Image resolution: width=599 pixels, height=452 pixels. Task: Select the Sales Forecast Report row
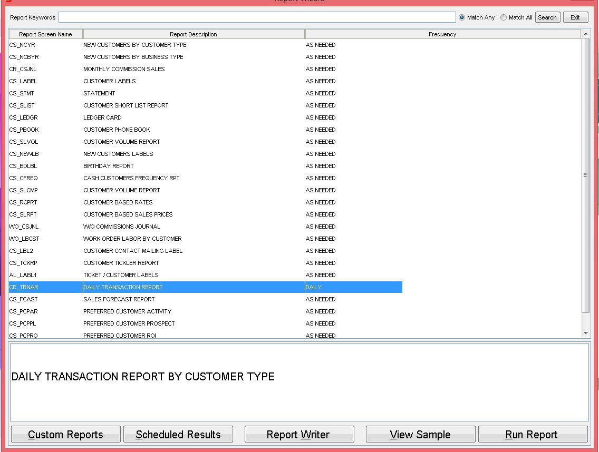119,299
